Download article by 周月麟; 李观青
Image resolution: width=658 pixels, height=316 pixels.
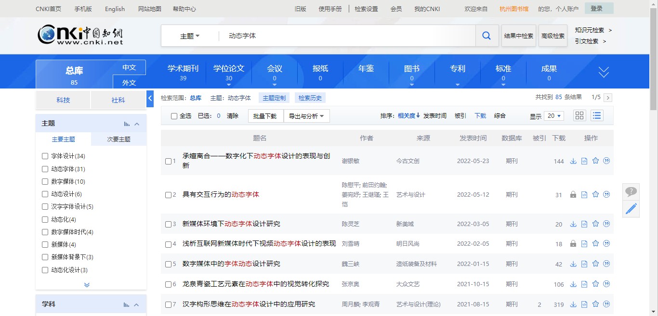pos(573,304)
